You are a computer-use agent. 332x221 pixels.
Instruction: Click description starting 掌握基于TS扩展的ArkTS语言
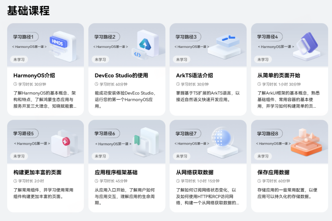[208, 96]
